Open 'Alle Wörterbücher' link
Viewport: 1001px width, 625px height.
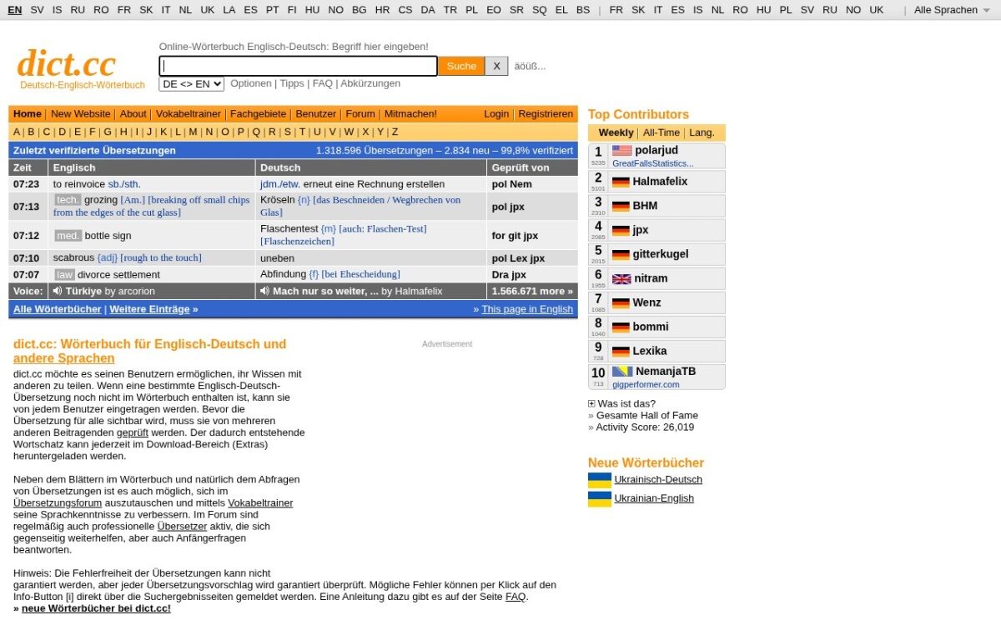(58, 309)
